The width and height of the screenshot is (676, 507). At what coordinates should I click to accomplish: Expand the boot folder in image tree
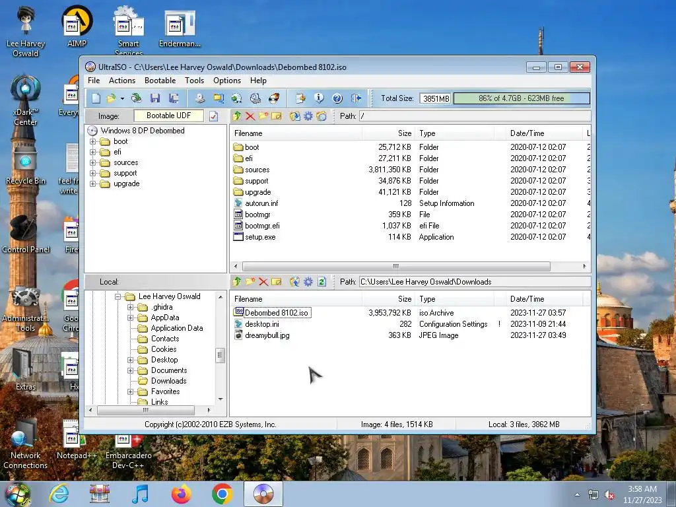coord(92,141)
